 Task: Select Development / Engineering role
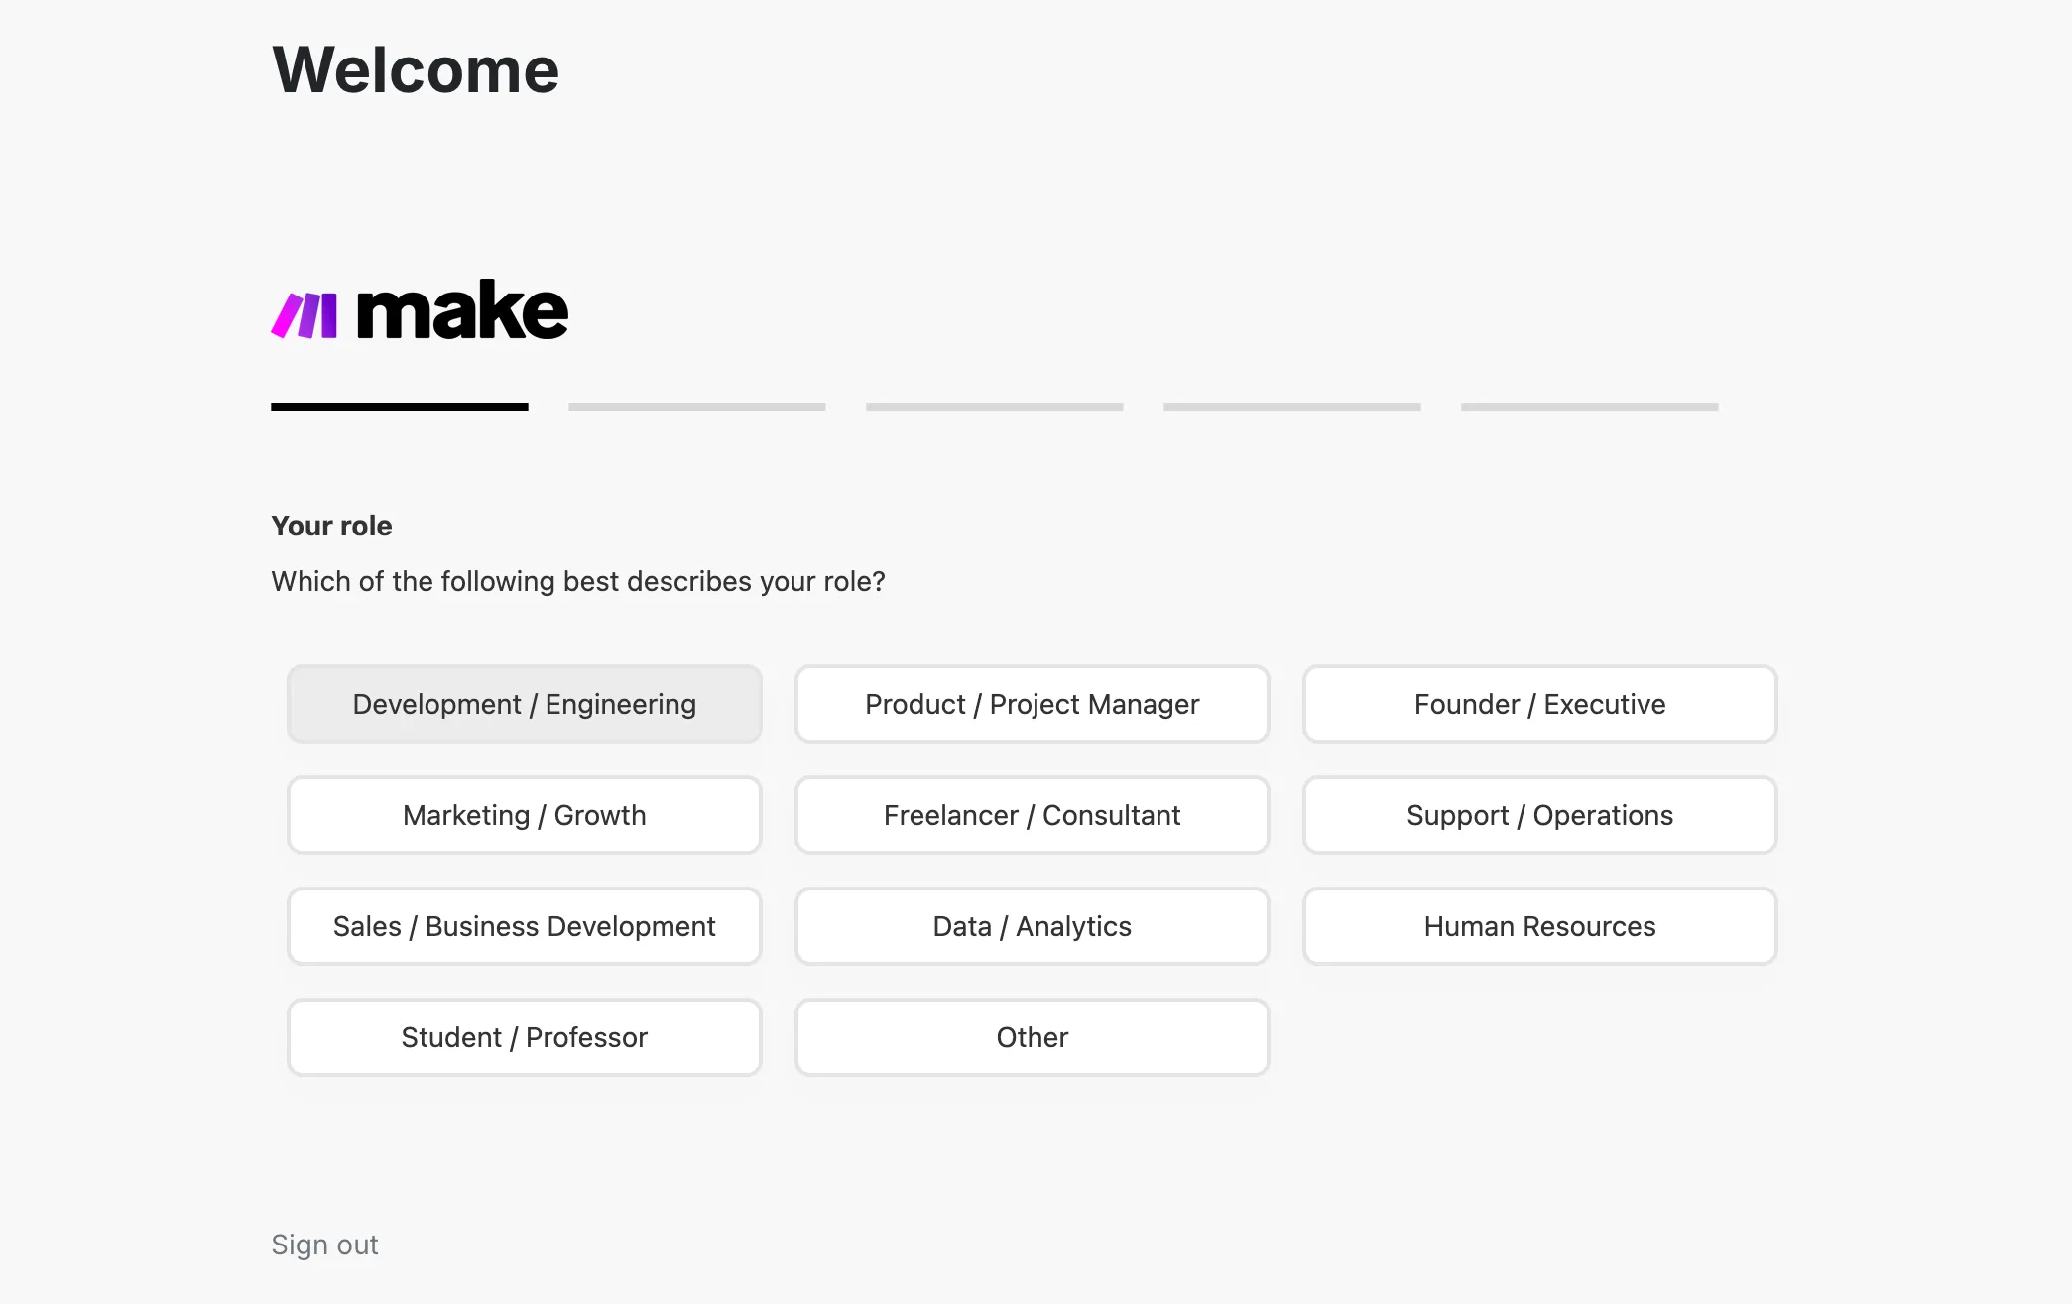525,704
